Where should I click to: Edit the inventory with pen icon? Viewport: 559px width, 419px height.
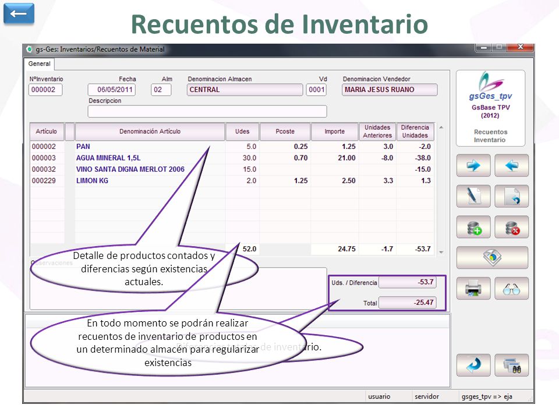tap(473, 196)
